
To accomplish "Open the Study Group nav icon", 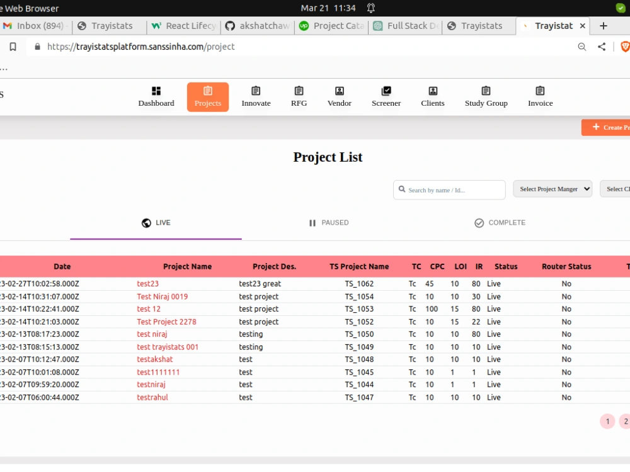I will 486,91.
